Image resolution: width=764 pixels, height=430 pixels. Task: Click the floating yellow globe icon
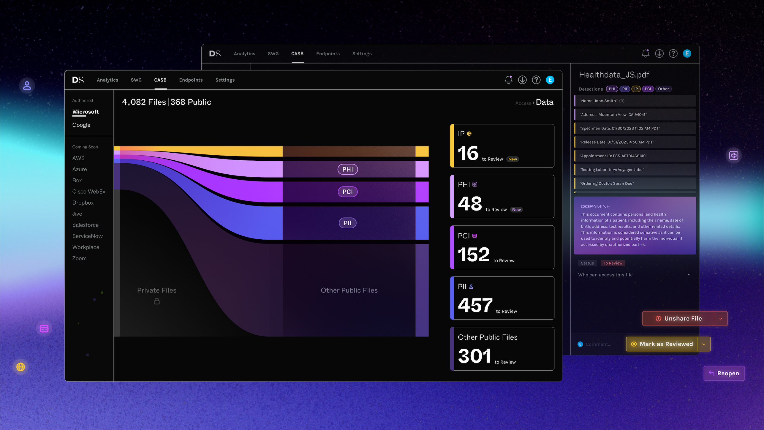coord(20,367)
